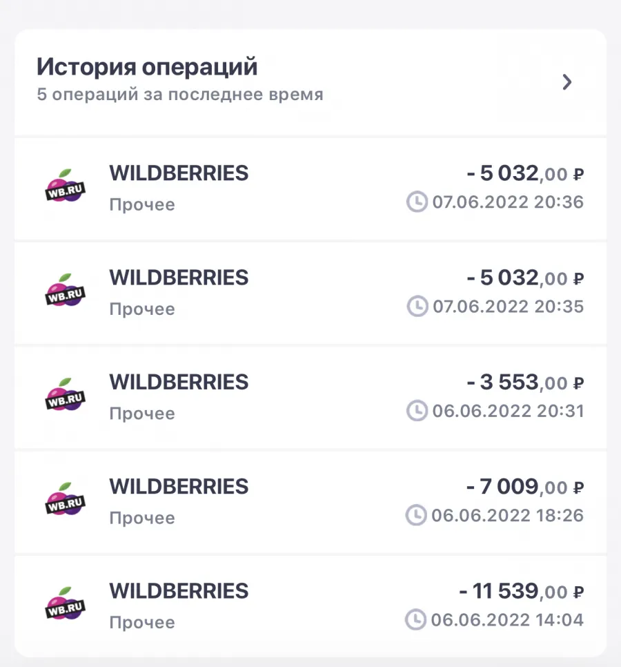Click Wildberries logo of 20:36 transaction

65,186
